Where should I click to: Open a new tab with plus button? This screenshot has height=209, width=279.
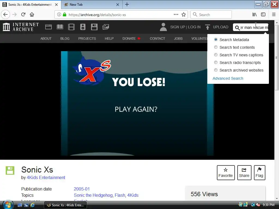pos(127,4)
